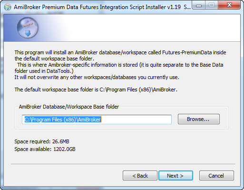244x190 pixels.
Task: Click the 'Space available: 1202.0GB' text
Action: pos(45,149)
